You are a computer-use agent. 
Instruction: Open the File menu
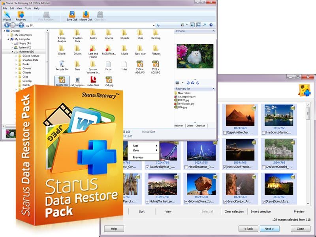(5, 8)
